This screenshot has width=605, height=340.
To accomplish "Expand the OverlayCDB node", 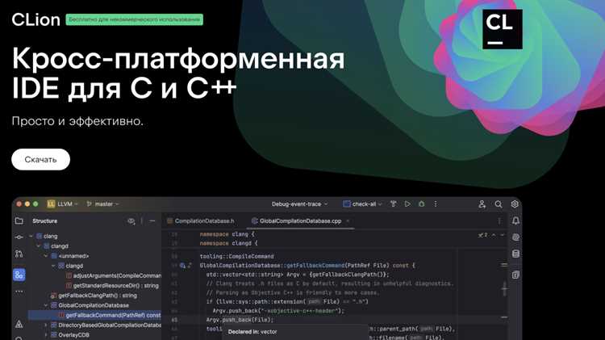I will tap(46, 335).
